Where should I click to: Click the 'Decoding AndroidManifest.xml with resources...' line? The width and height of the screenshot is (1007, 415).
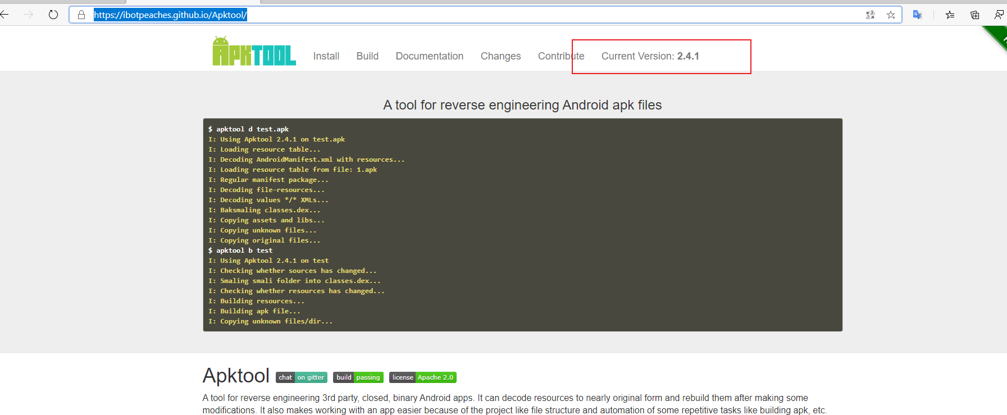(x=306, y=159)
